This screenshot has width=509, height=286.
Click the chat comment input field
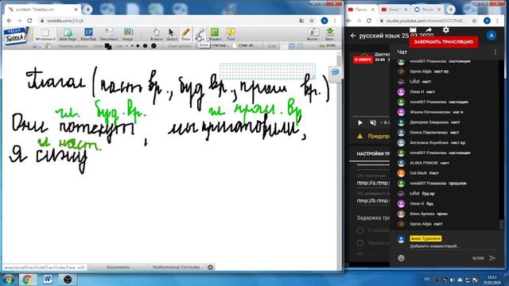[x=453, y=246]
